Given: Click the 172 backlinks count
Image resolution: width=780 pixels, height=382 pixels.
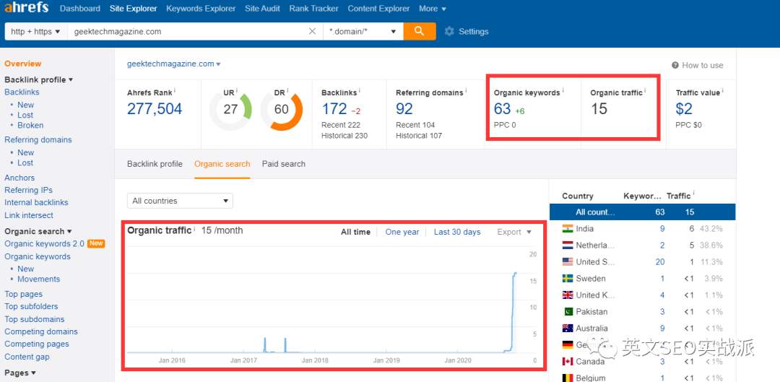Looking at the screenshot, I should coord(334,108).
